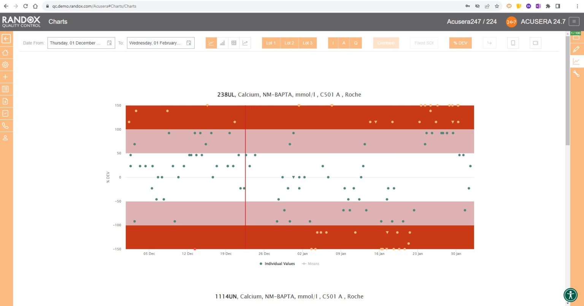Viewport: 584px width, 306px height.
Task: Open the user profile icon in sidebar
Action: tap(6, 138)
